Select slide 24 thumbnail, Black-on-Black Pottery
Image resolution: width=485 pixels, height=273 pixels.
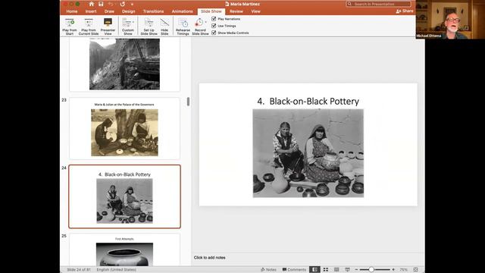[x=124, y=196]
